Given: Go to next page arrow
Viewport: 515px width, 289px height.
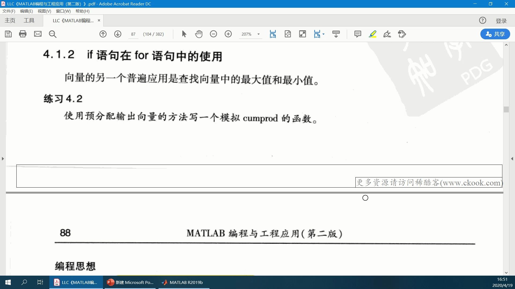Looking at the screenshot, I should (x=118, y=34).
